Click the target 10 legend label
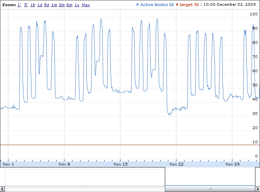Screen dimensions: 260x192 (x=189, y=5)
